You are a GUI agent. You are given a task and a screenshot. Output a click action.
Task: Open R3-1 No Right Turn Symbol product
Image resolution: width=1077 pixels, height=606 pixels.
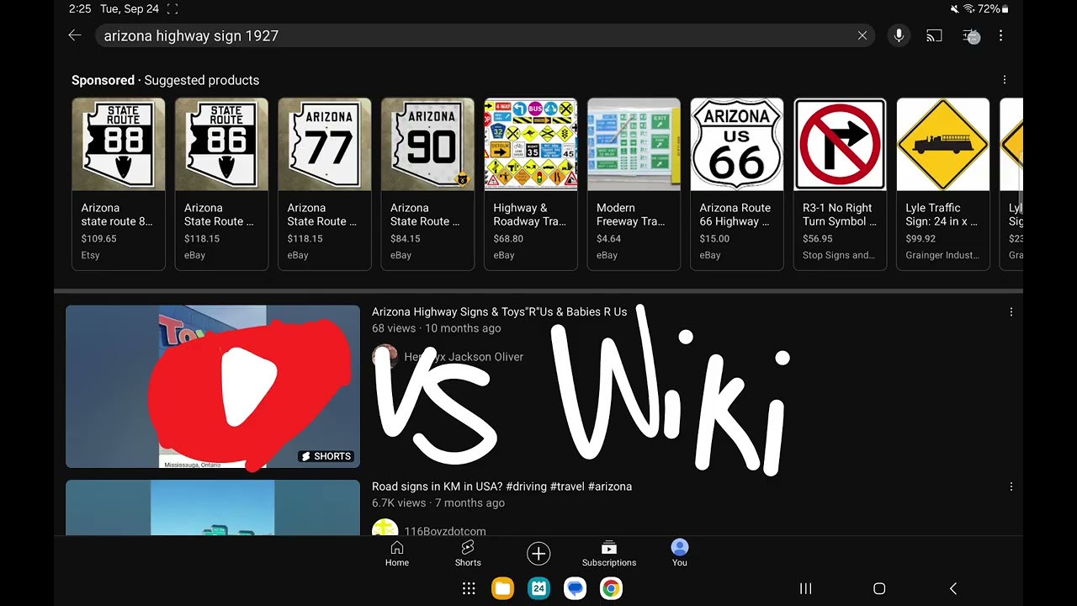(x=840, y=183)
